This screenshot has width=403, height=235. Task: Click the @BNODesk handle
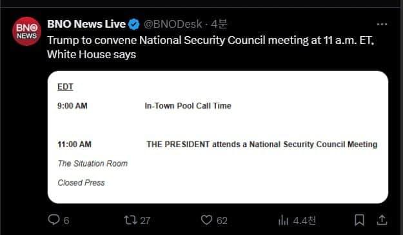(173, 24)
